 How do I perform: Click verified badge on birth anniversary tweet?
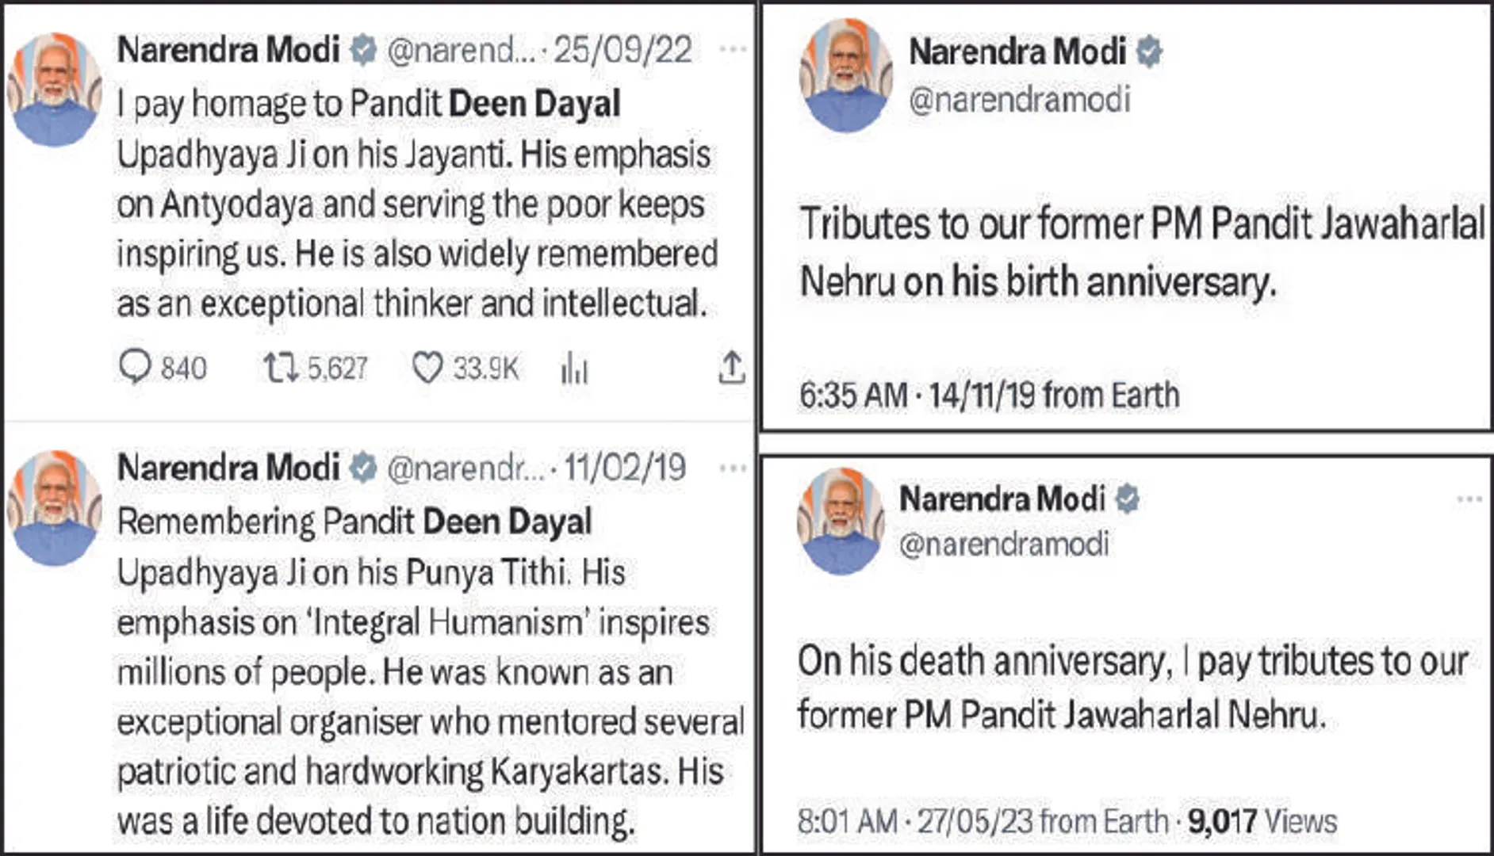click(x=1149, y=52)
